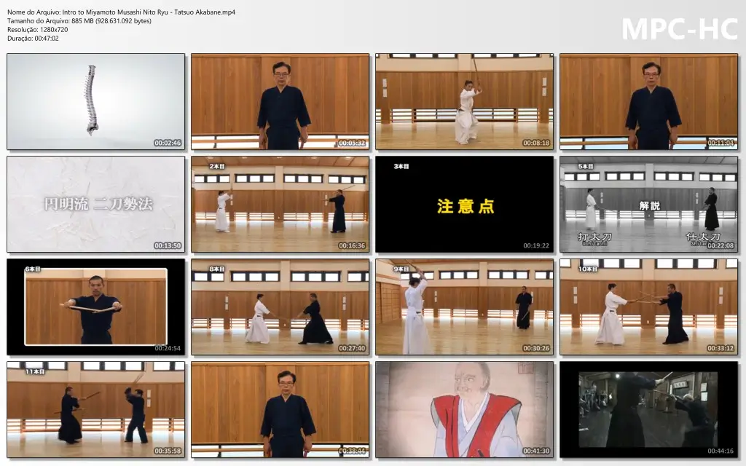
Task: Select the white-robed swordsman thumbnail at 00:08:18
Action: pyautogui.click(x=464, y=102)
